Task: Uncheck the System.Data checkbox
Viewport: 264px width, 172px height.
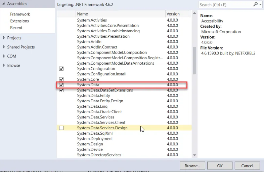Action: coord(61,85)
